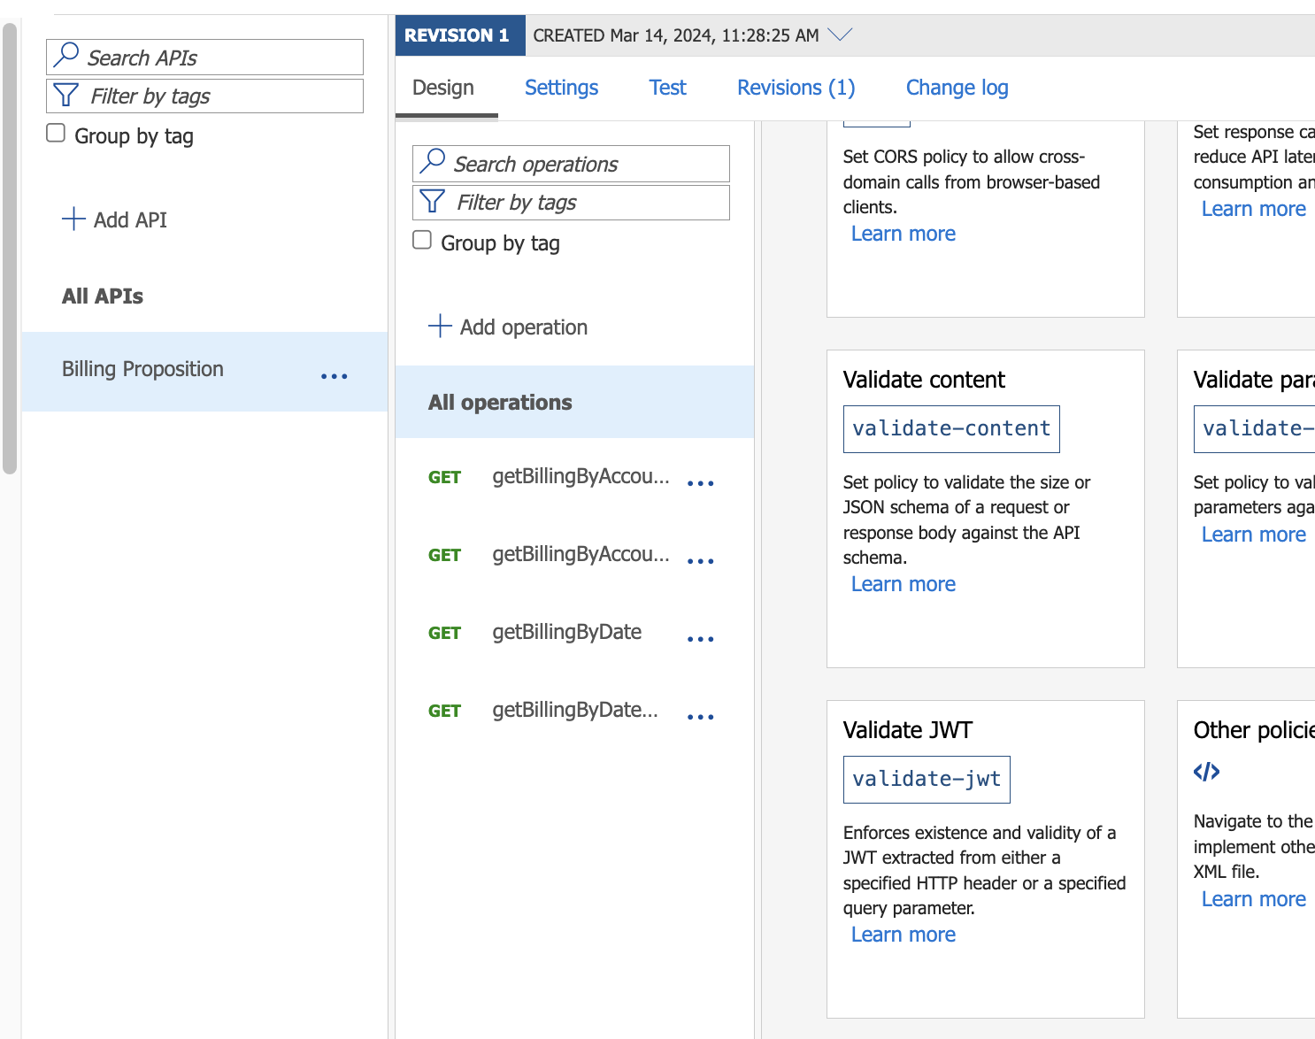The height and width of the screenshot is (1039, 1315).
Task: Open Learn more under CORS policy
Action: coord(903,234)
